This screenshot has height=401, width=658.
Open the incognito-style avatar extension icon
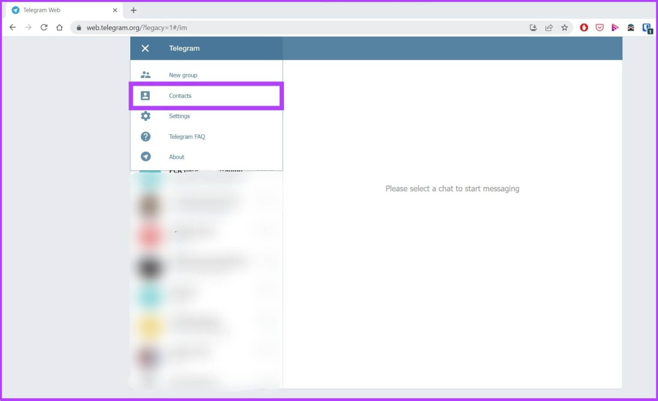click(631, 27)
